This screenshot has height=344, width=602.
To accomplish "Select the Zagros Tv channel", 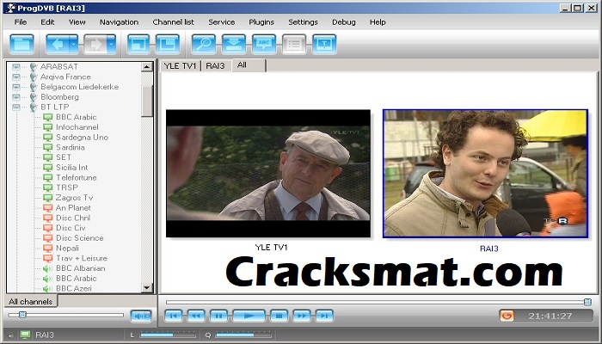I will [74, 197].
